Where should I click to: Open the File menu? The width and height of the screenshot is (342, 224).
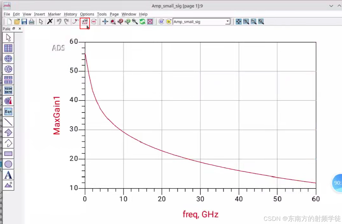pos(7,14)
